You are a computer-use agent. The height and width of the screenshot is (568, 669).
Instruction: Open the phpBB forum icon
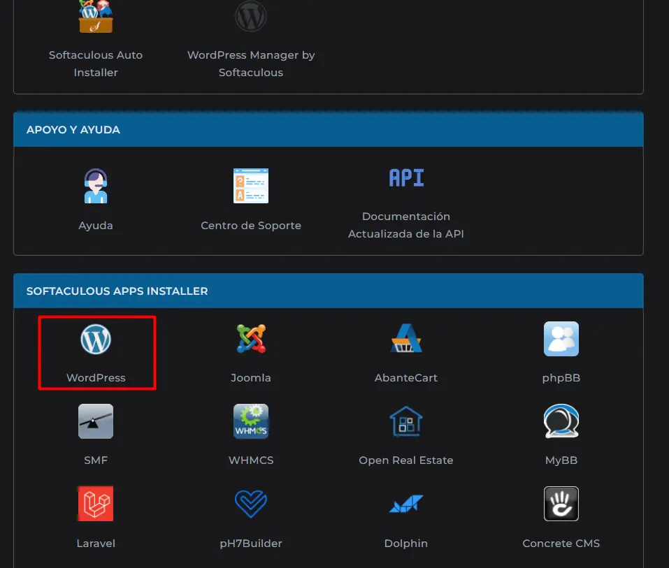pos(561,339)
